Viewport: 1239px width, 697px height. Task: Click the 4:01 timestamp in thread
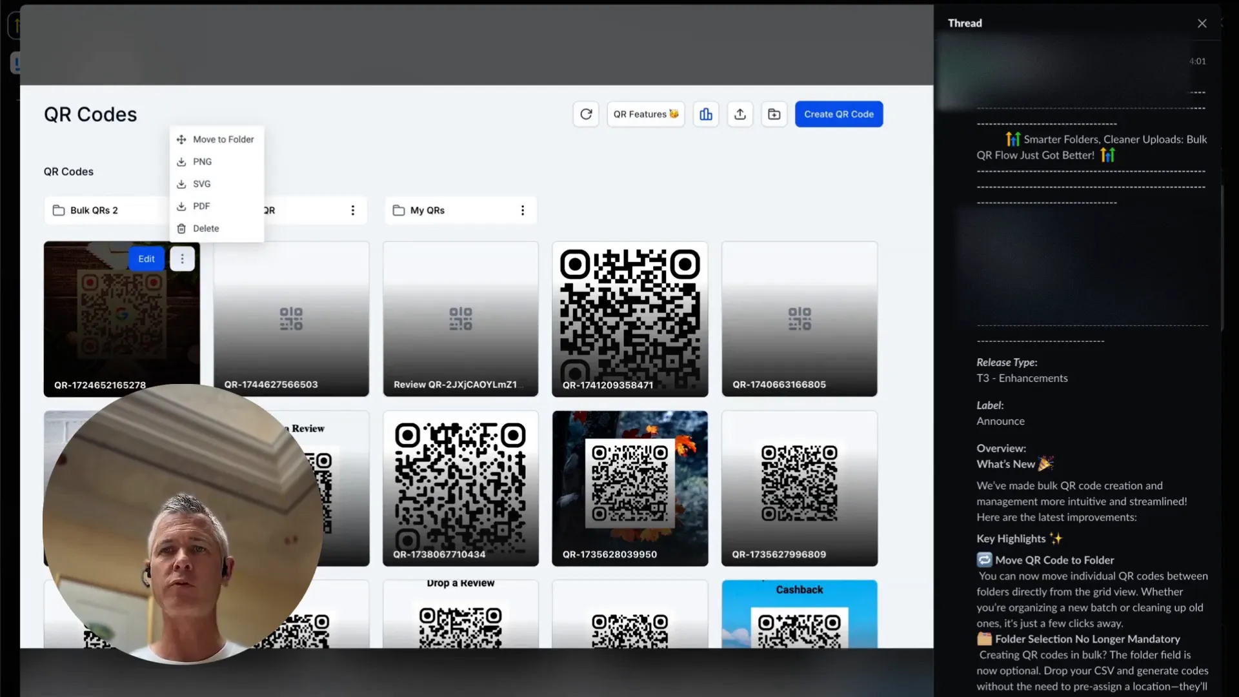tap(1197, 61)
